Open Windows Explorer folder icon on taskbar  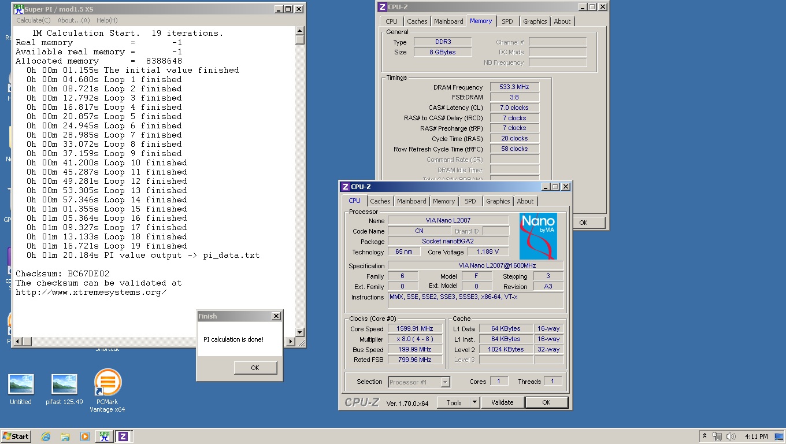click(65, 436)
